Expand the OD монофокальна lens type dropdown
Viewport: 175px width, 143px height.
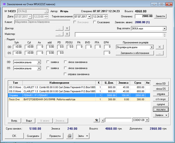point(39,62)
